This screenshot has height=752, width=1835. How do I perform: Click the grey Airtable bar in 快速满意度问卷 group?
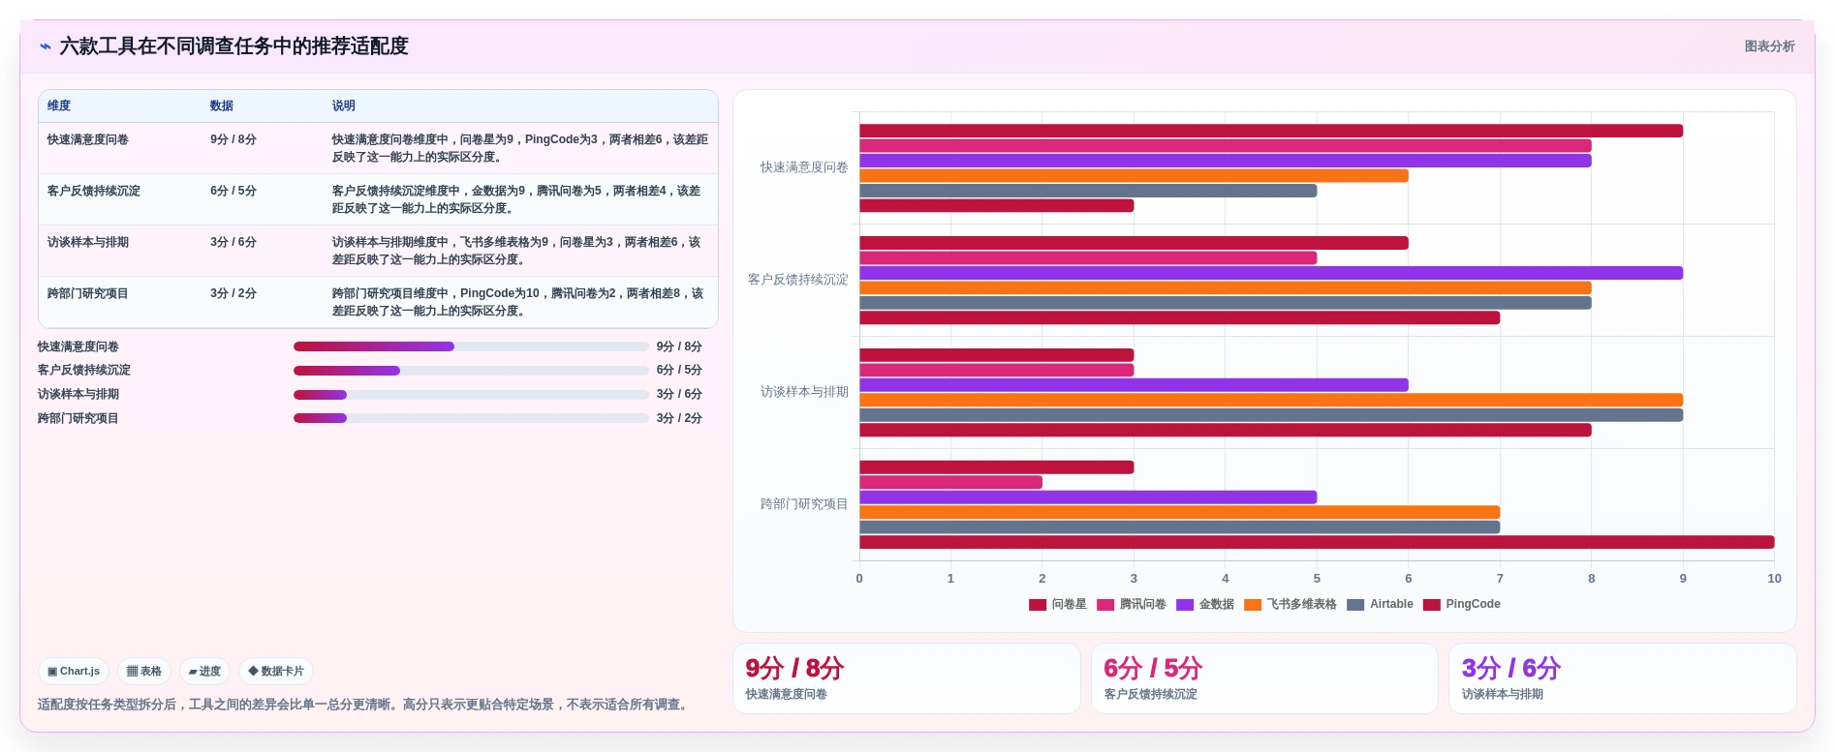click(1088, 191)
